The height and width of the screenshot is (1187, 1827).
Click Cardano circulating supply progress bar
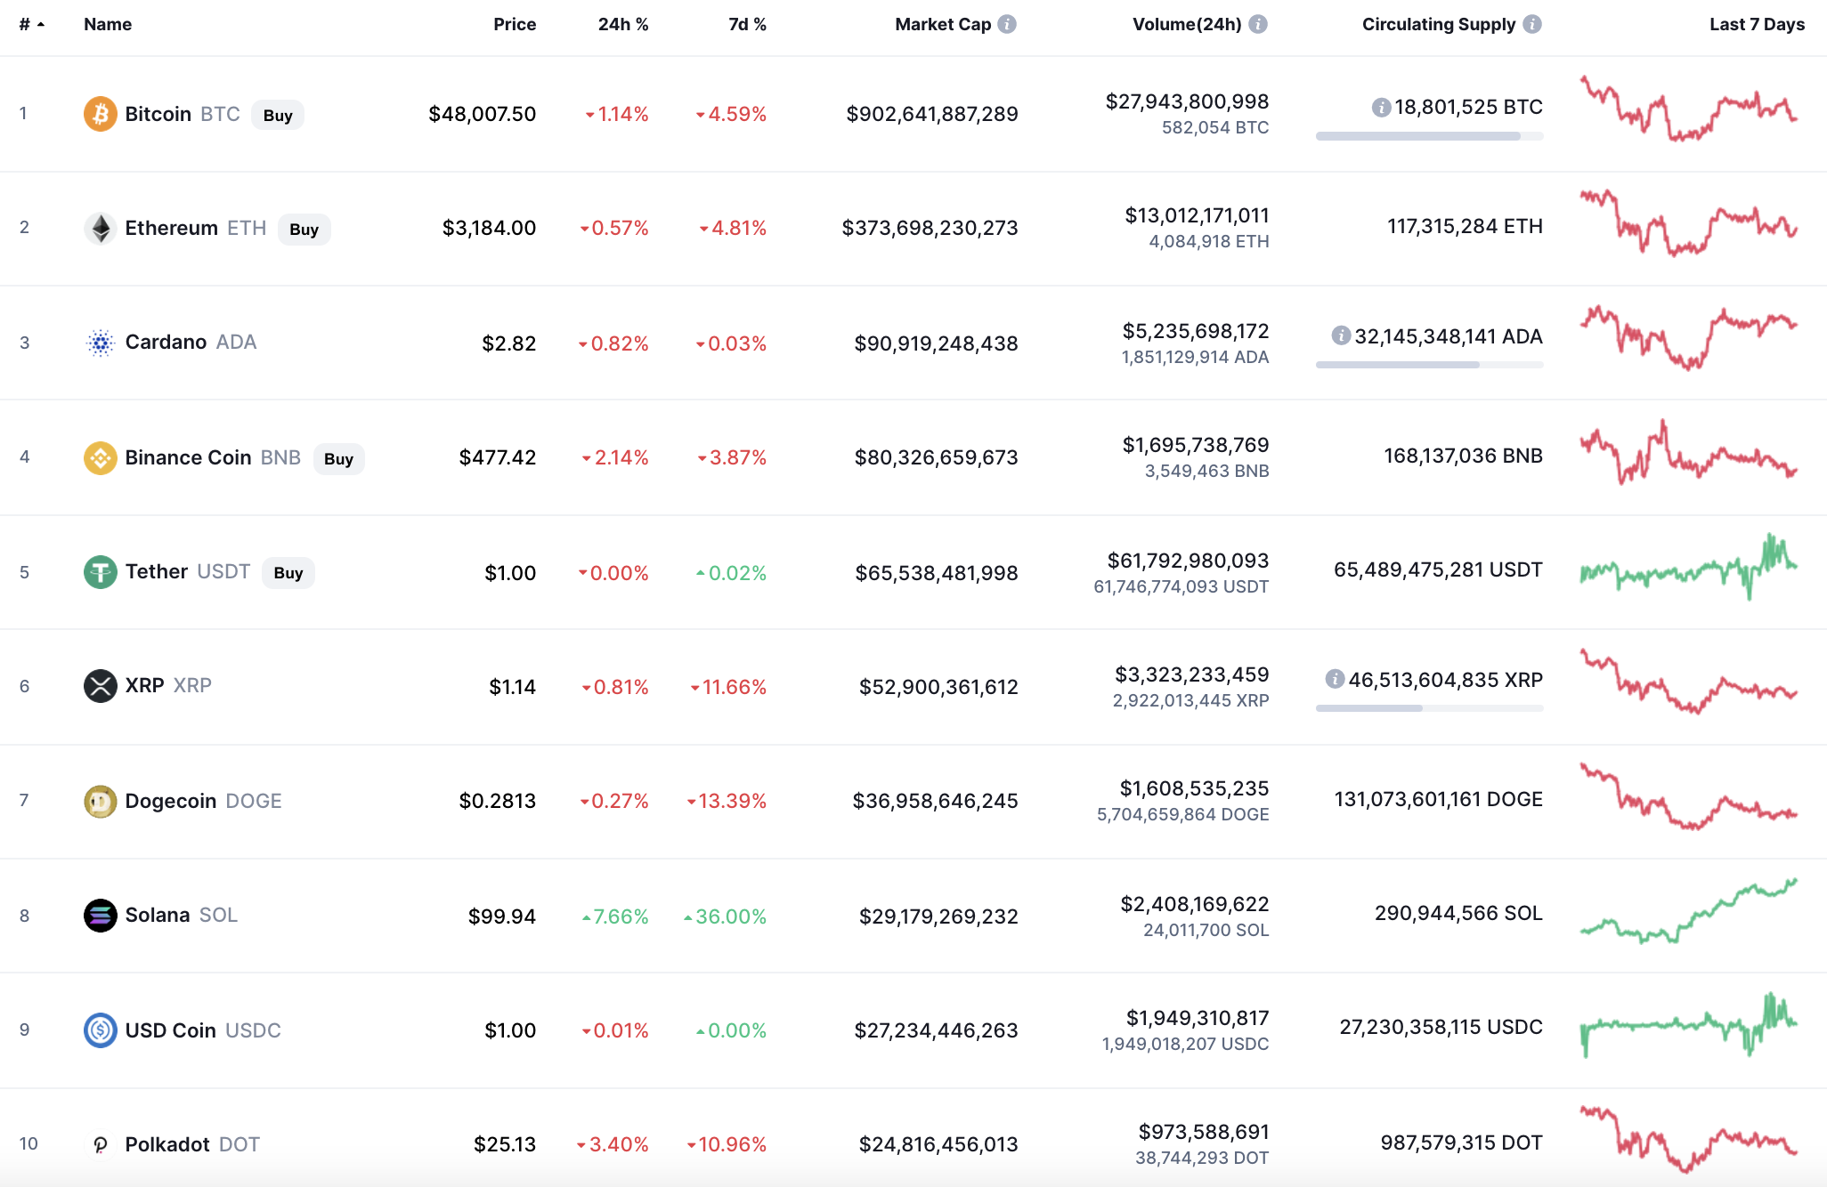(x=1430, y=365)
